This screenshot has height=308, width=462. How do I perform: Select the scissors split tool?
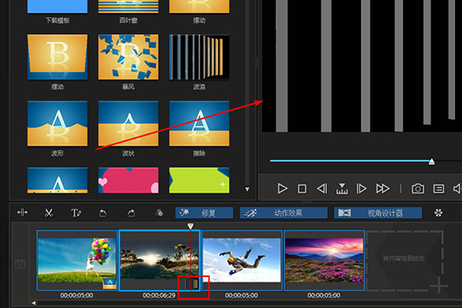49,213
